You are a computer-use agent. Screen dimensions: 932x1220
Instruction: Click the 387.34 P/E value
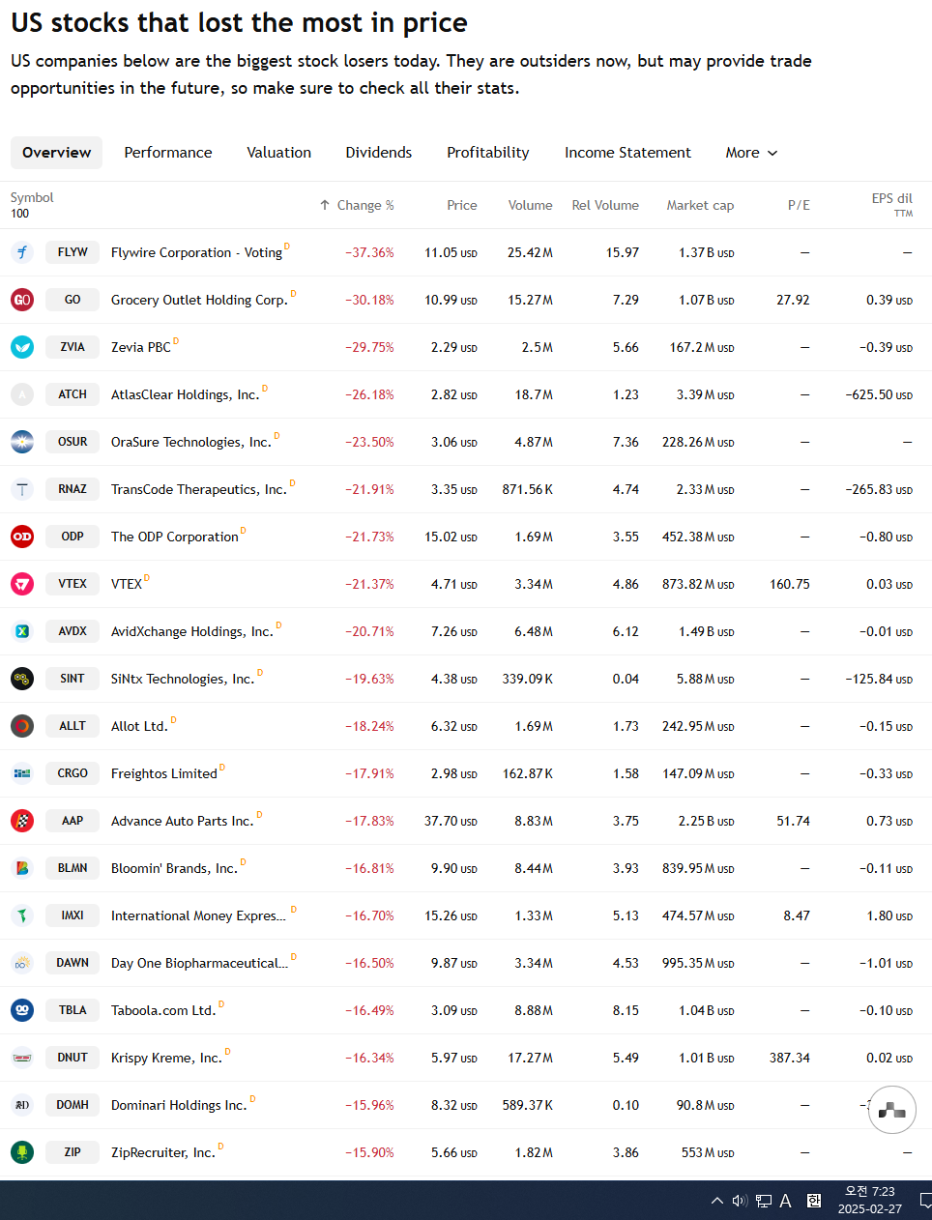click(x=790, y=1058)
